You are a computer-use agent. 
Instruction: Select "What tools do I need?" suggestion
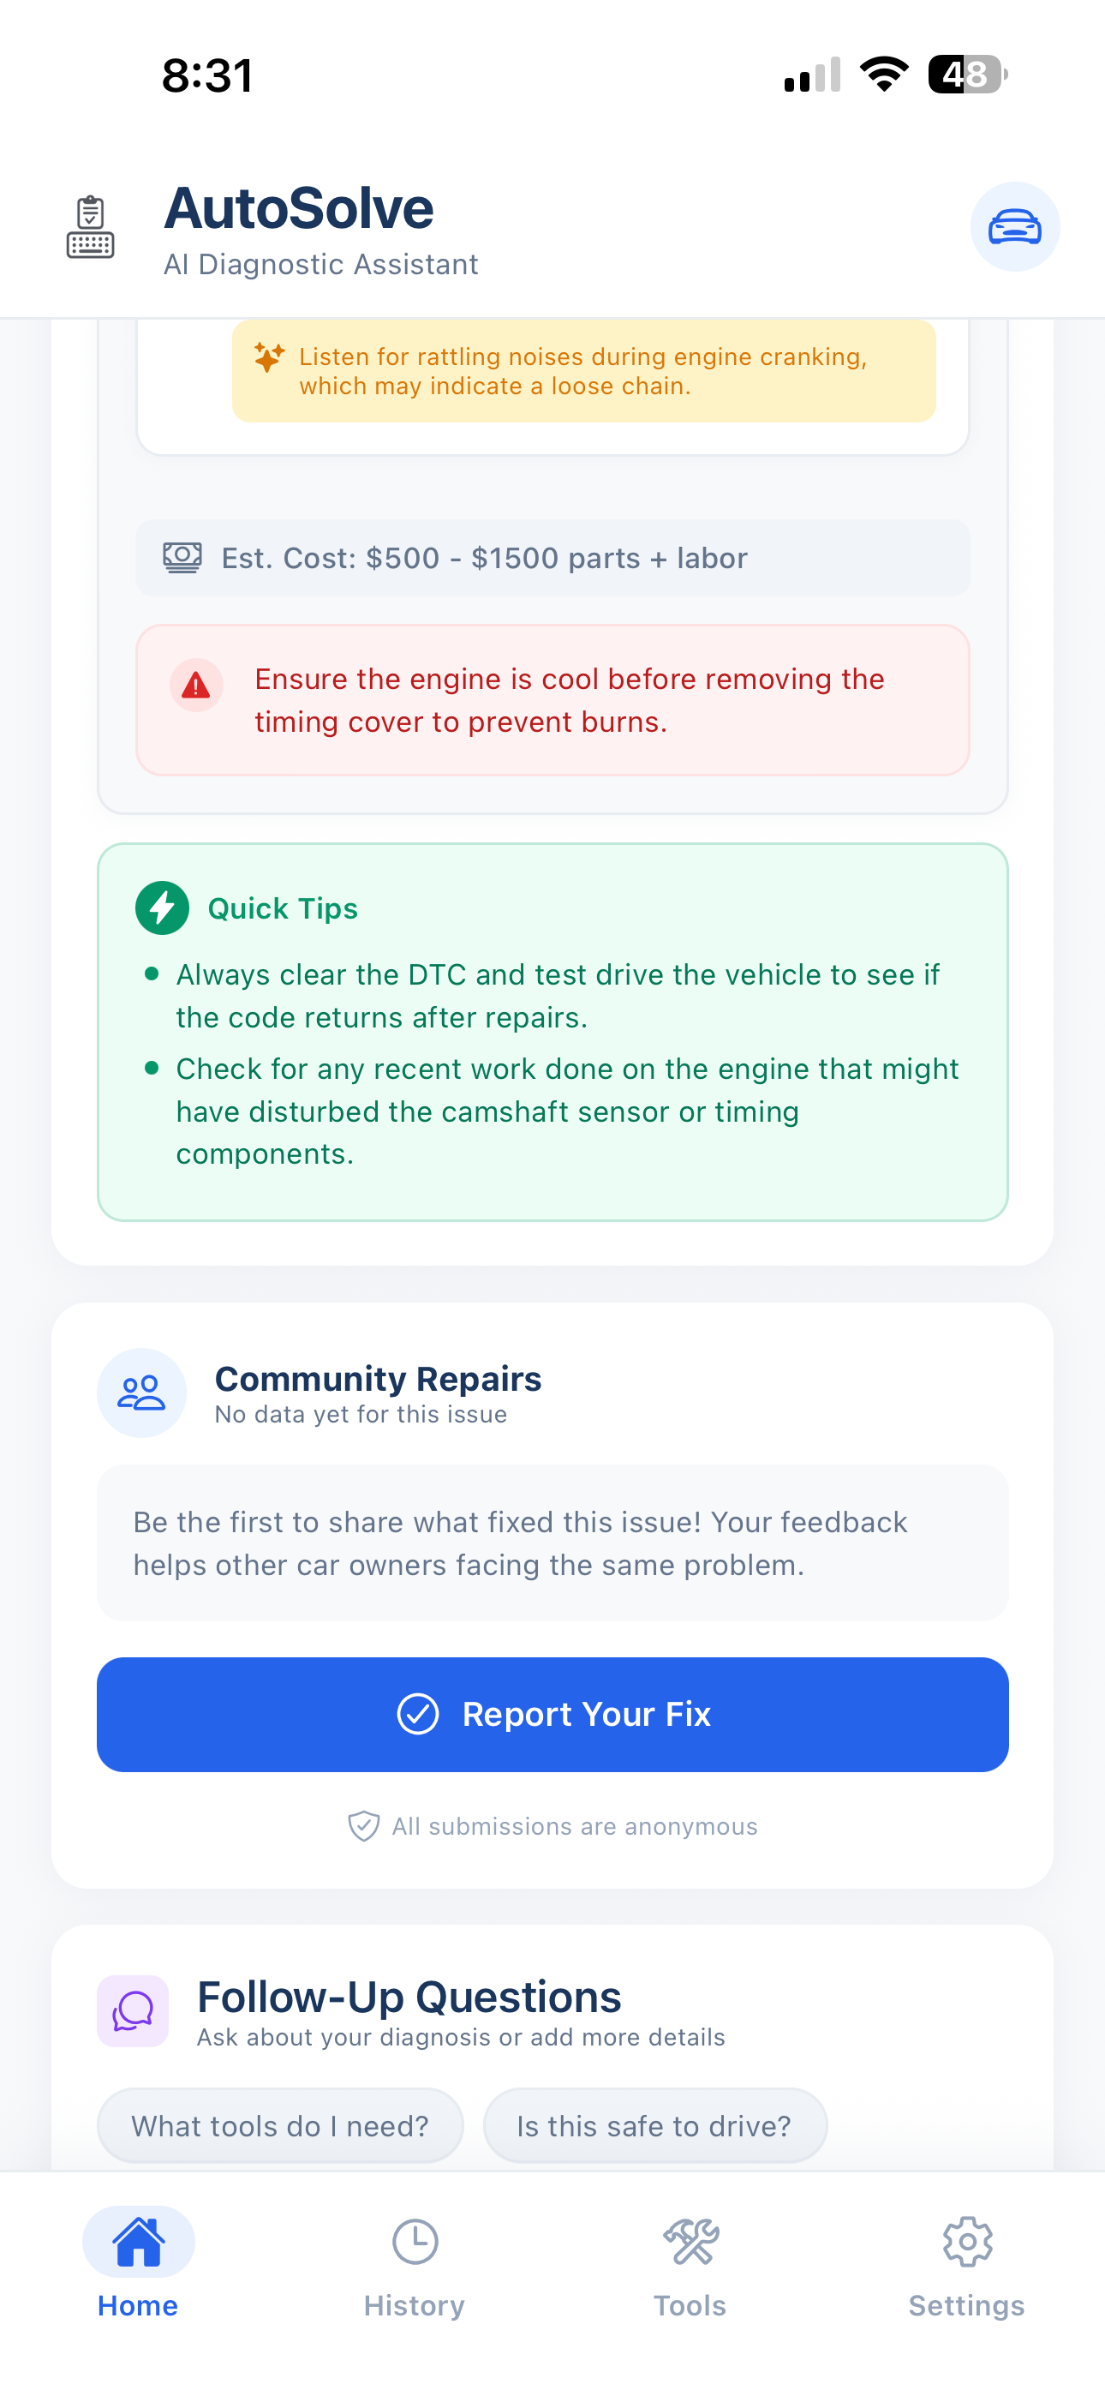[280, 2125]
